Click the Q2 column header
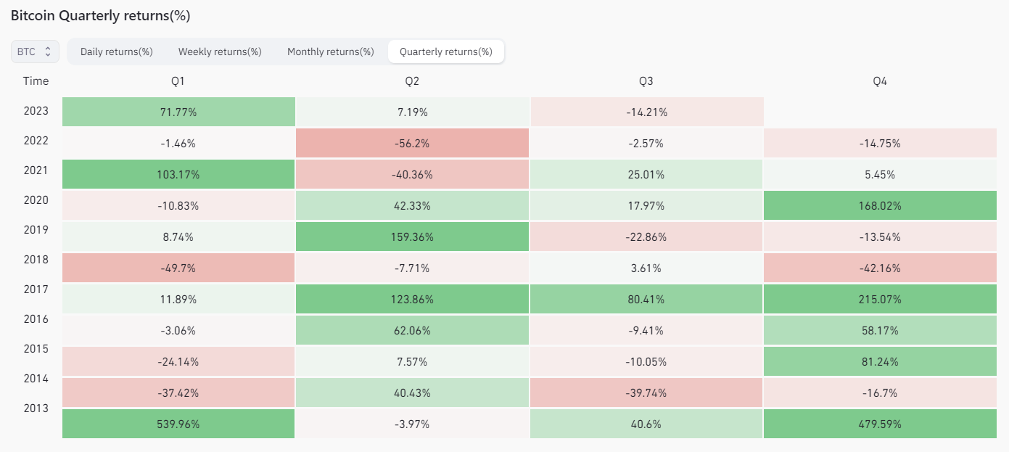This screenshot has width=1009, height=452. pyautogui.click(x=412, y=81)
